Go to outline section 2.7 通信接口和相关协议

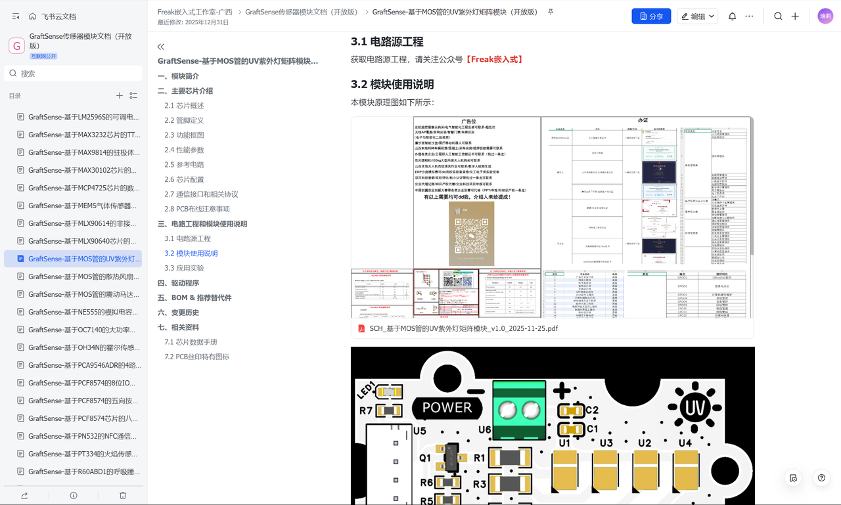tap(201, 194)
